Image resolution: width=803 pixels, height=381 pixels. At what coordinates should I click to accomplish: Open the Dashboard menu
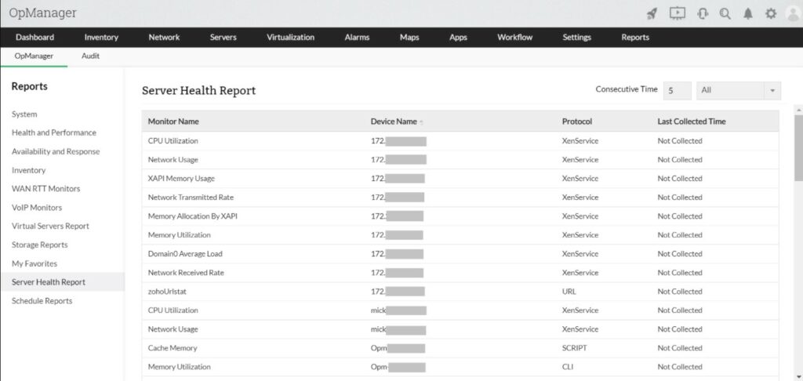point(35,38)
